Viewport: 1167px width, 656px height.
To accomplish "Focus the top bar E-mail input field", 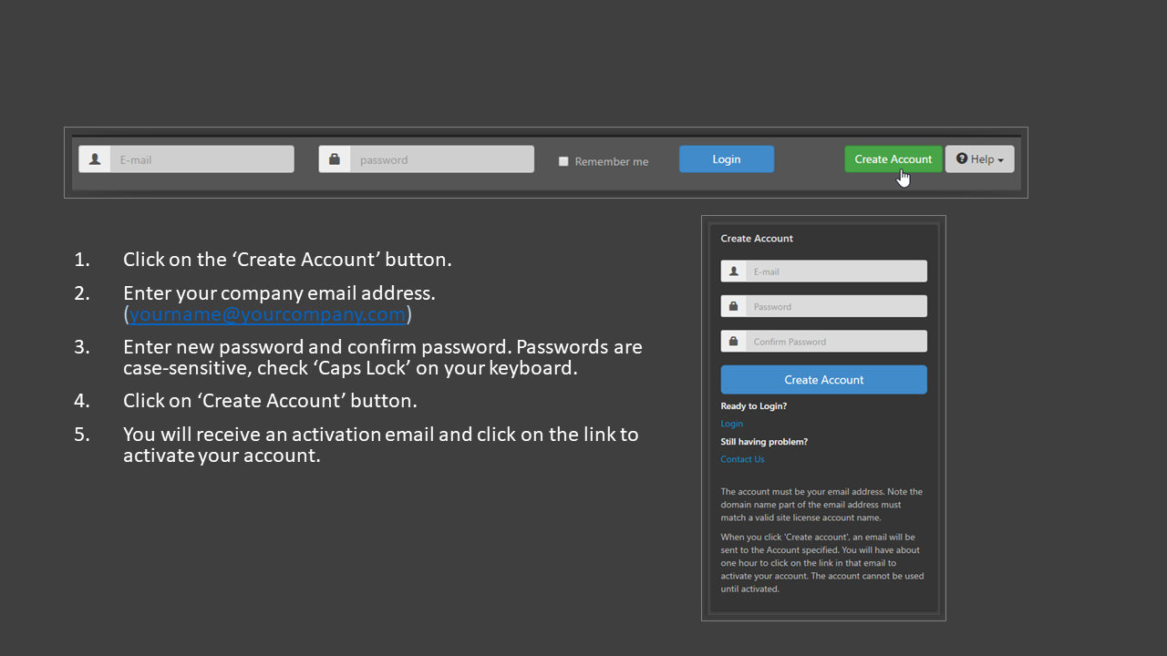I will 201,159.
